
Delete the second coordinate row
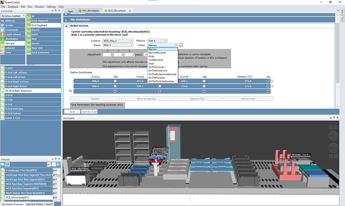tap(272, 86)
